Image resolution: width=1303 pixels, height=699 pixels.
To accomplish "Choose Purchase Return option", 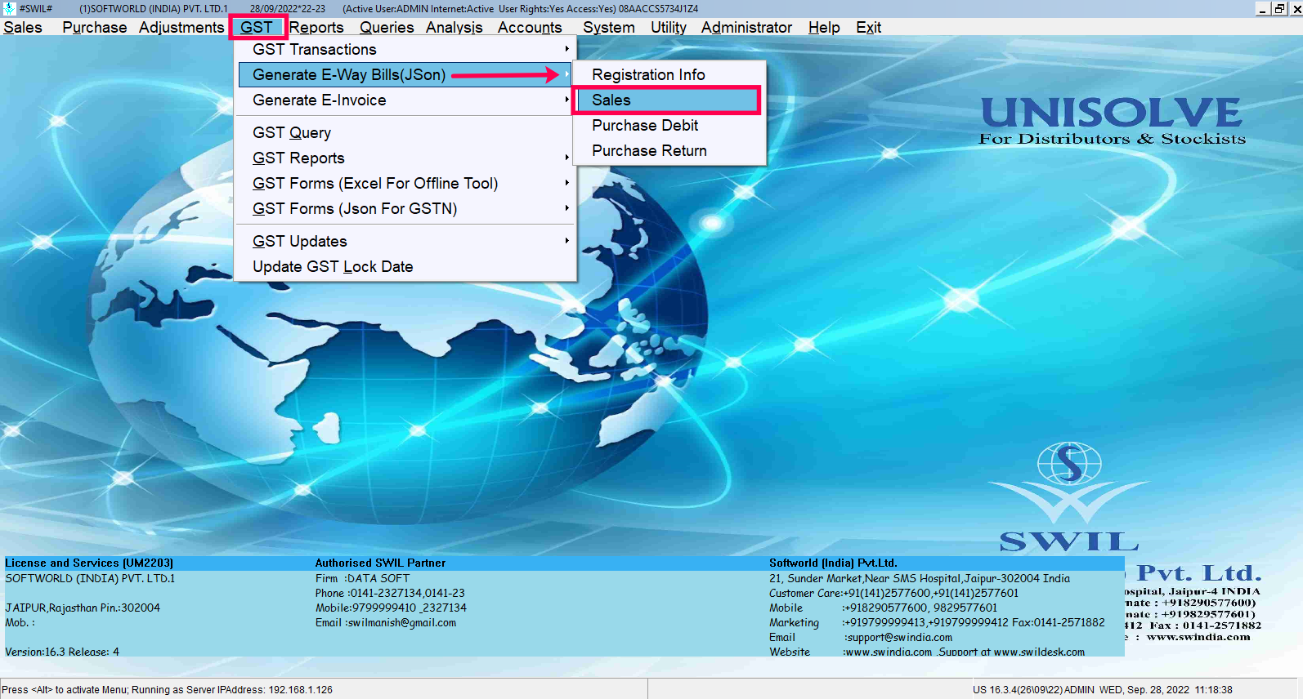I will tap(669, 151).
